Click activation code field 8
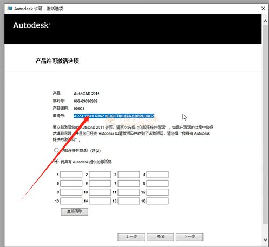Screen dimensions: 269x247 click(158, 183)
